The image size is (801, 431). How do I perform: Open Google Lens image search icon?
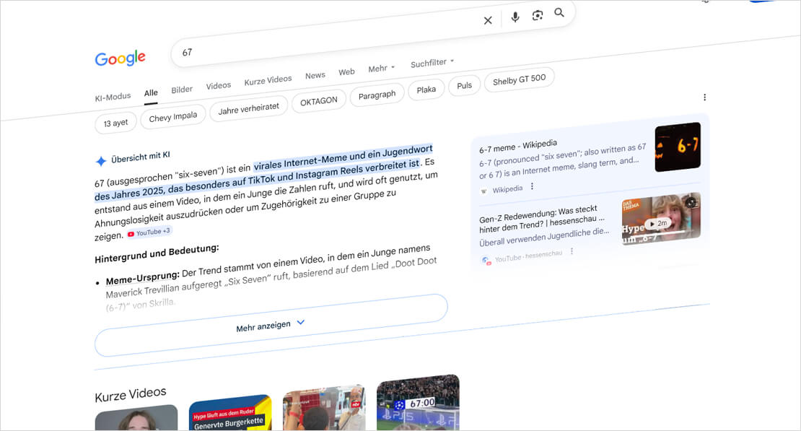pyautogui.click(x=537, y=14)
